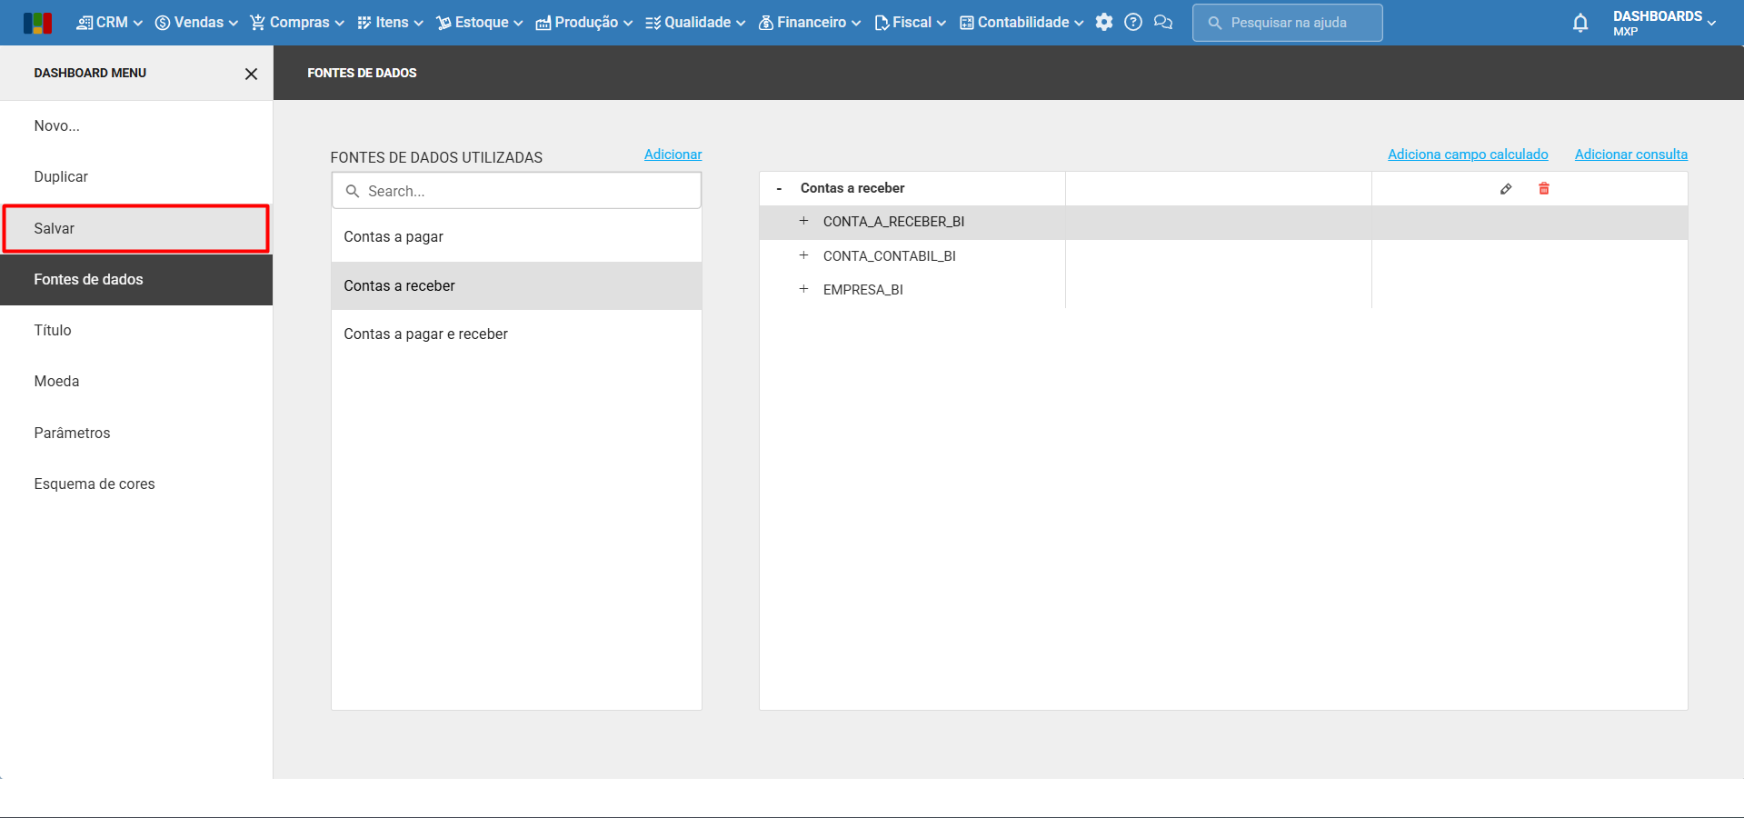Viewport: 1744px width, 818px height.
Task: Open the DASHBOARDS MXP user menu
Action: [1665, 23]
